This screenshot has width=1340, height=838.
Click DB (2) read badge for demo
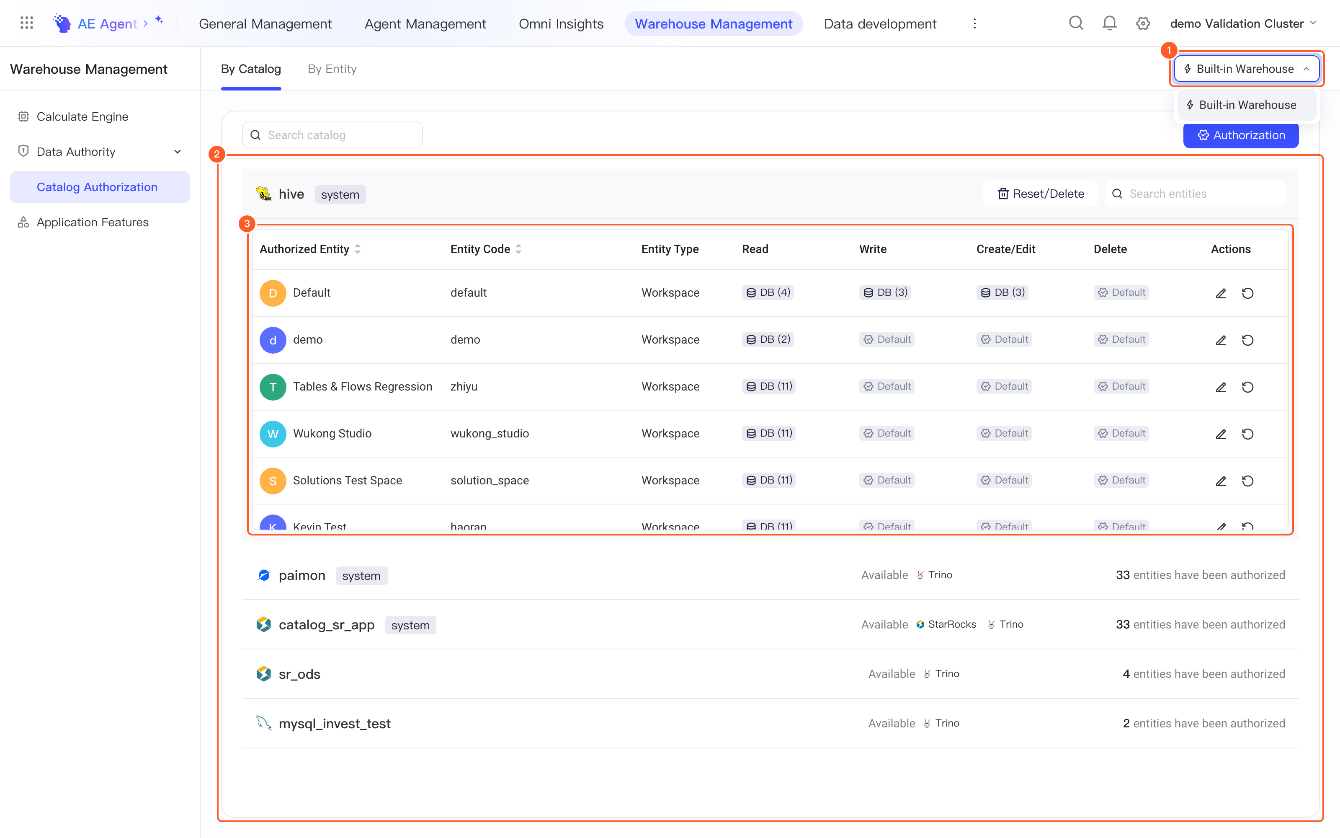point(768,339)
